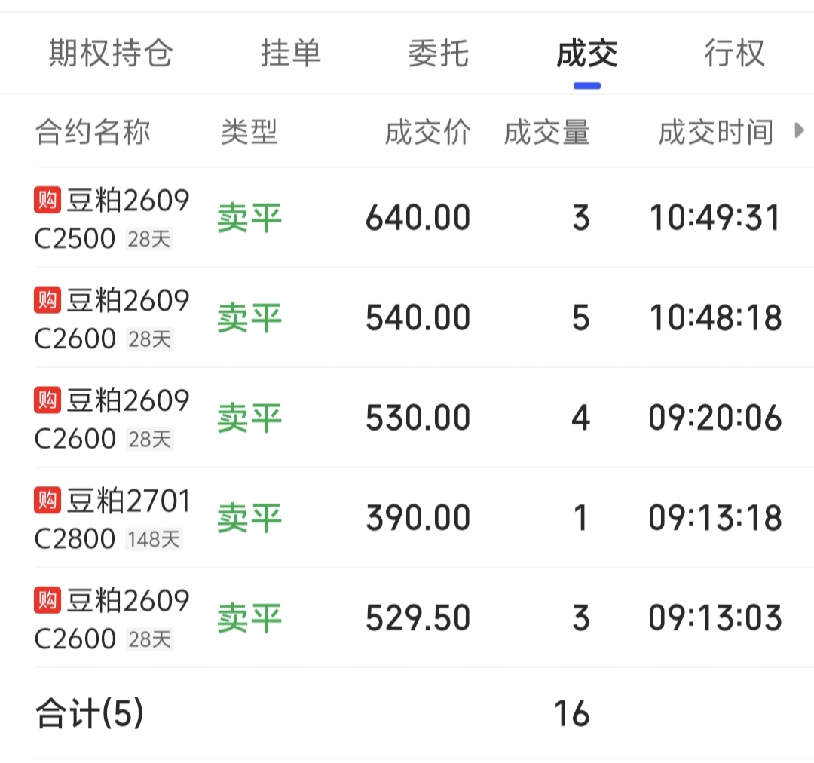Expand more columns via the header arrow
Image resolution: width=814 pixels, height=763 pixels.
click(800, 130)
